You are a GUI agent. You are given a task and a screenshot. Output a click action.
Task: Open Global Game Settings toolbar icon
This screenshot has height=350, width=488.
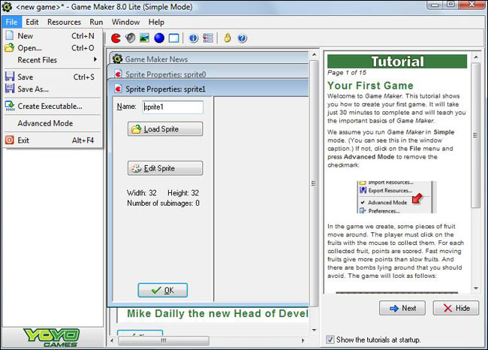(207, 38)
